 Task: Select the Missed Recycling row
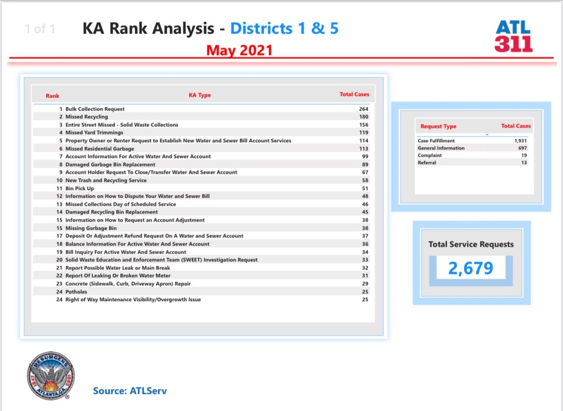pos(87,117)
